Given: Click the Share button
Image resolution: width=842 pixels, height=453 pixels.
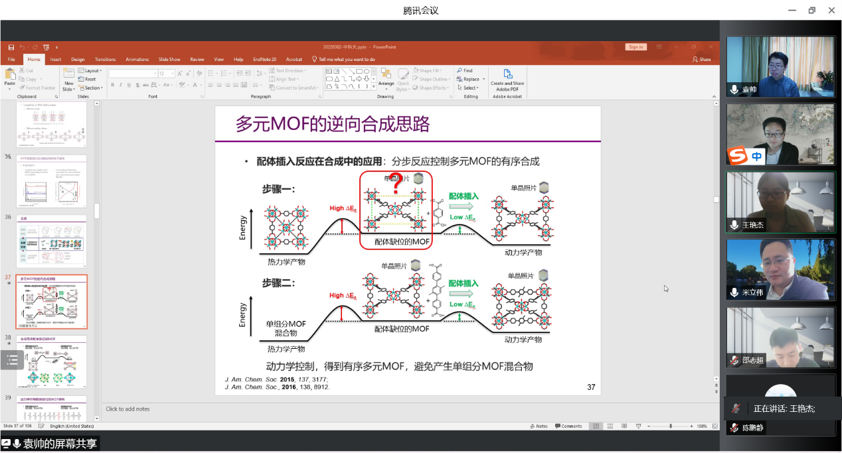Looking at the screenshot, I should [701, 59].
